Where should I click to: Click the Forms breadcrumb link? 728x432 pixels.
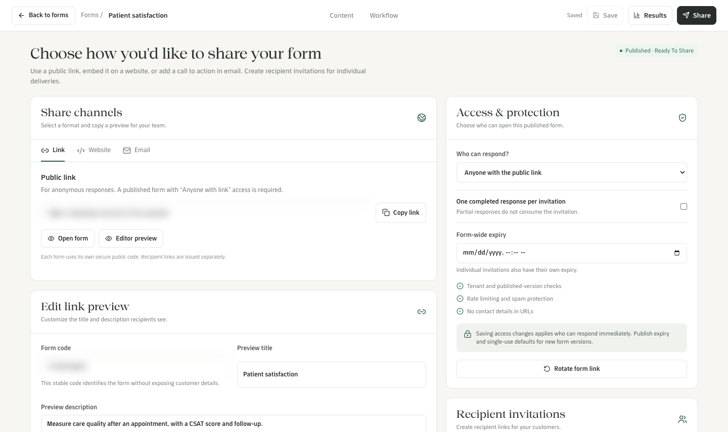click(90, 15)
